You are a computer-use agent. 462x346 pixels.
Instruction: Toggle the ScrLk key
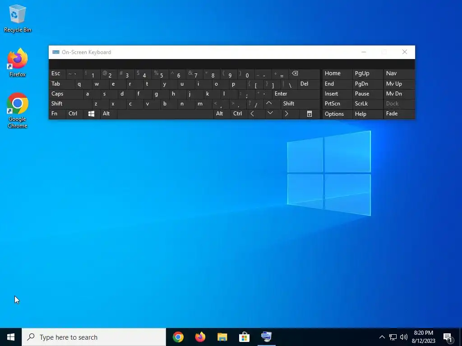pos(368,104)
